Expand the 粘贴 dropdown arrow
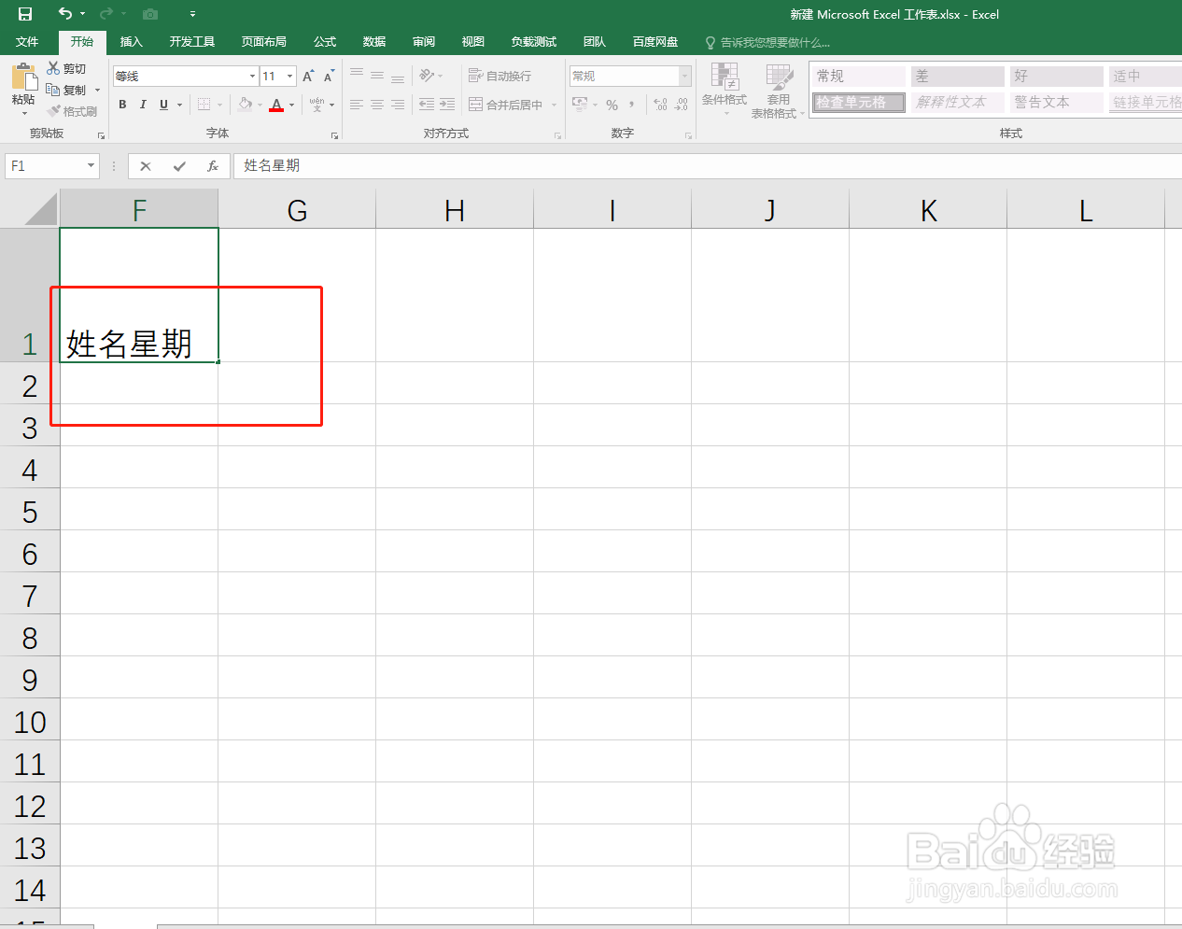Screen dimensions: 1182x929 24,113
